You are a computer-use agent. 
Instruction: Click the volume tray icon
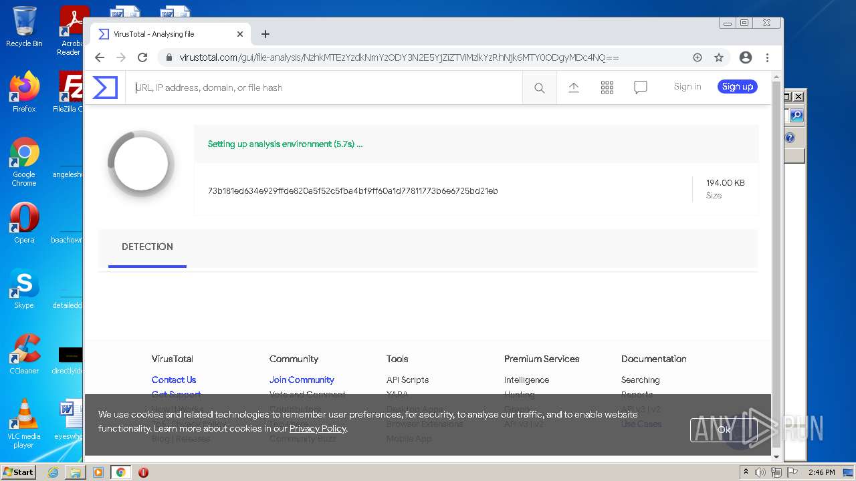[x=760, y=472]
